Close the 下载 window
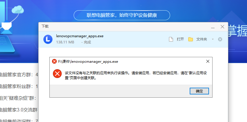The height and width of the screenshot is (122, 247). tap(222, 27)
